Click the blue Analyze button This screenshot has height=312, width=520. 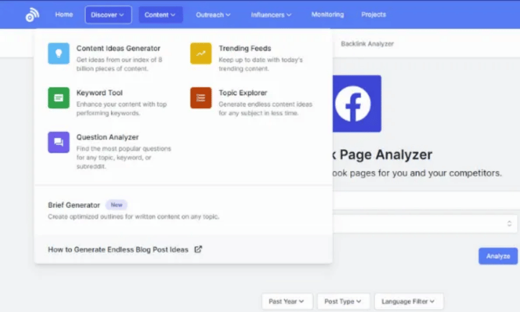click(x=498, y=256)
